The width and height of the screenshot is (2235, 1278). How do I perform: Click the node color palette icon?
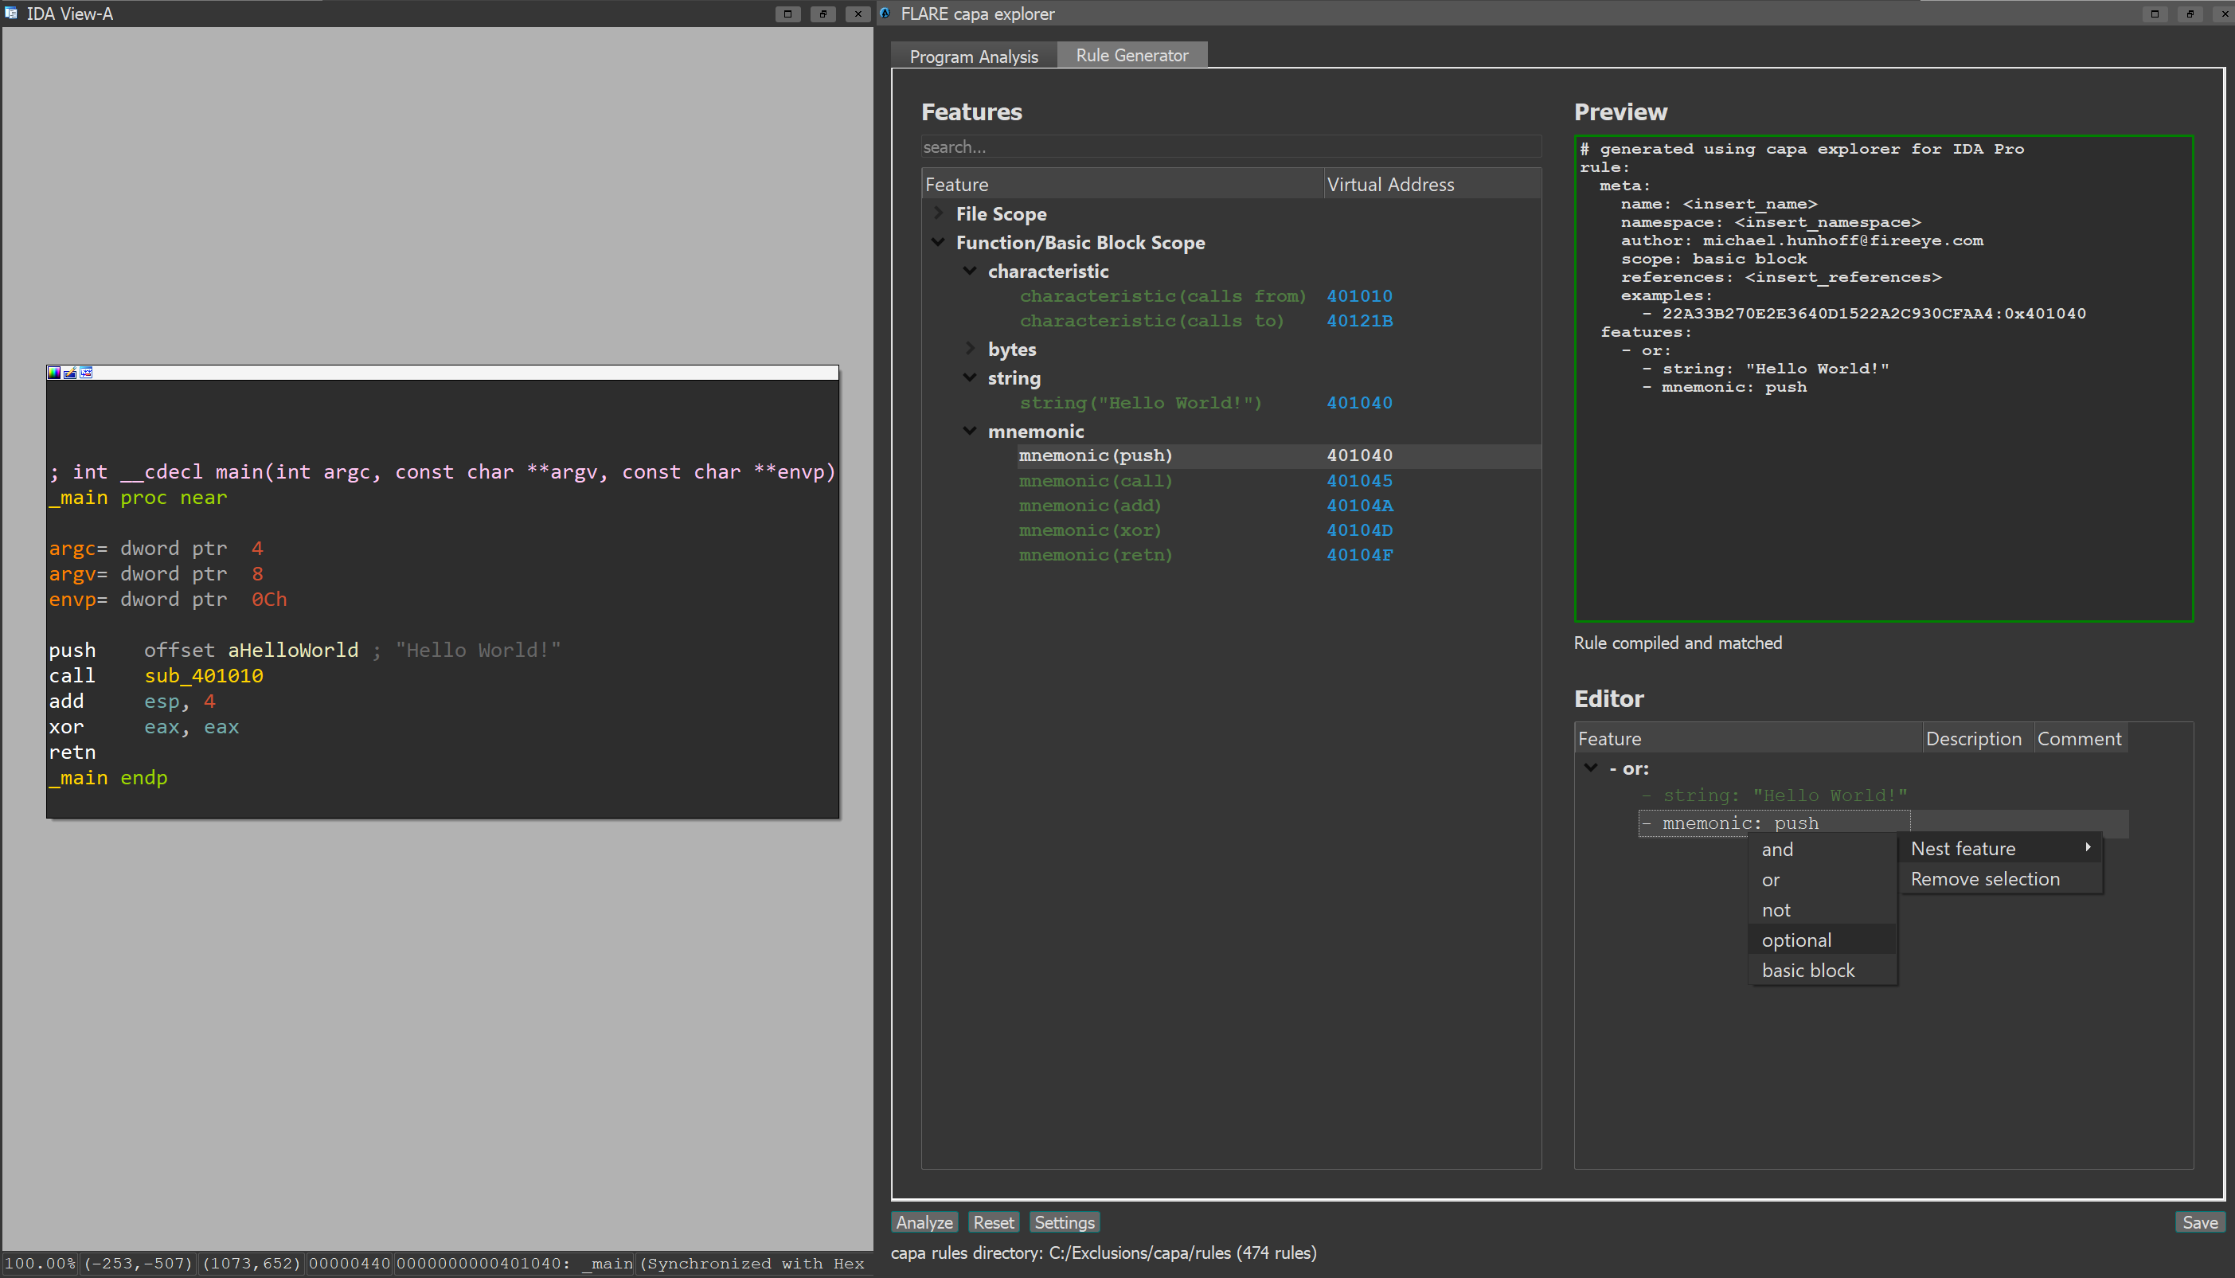(x=54, y=373)
